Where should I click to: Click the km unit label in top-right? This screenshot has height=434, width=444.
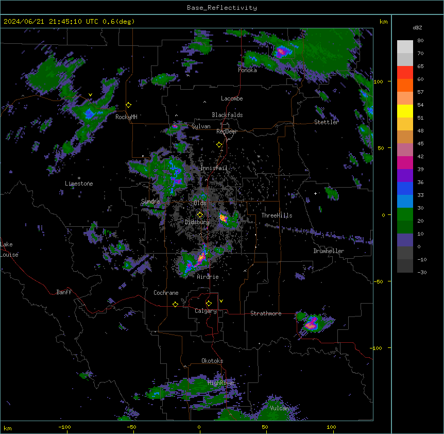tap(383, 22)
